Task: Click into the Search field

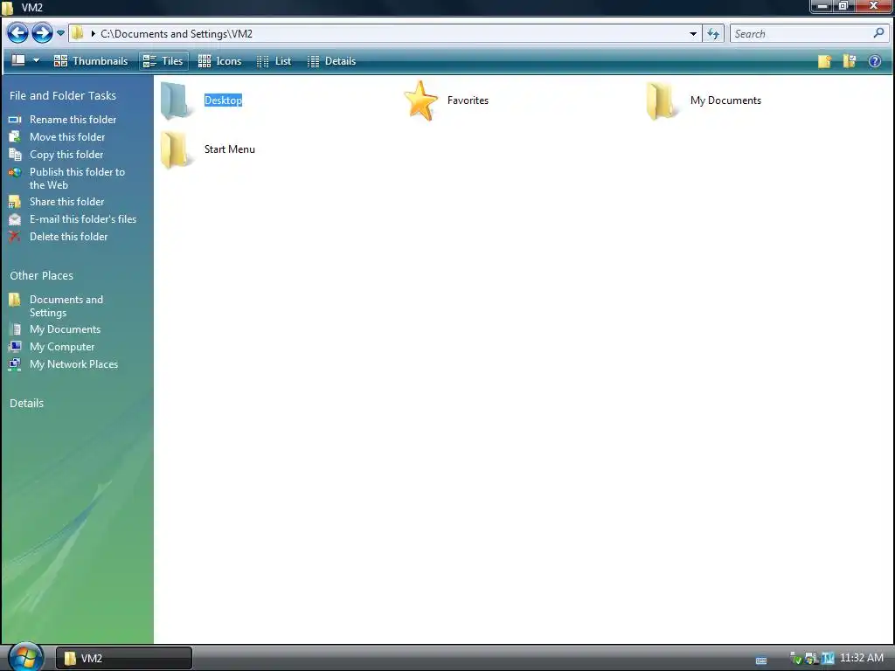Action: click(801, 34)
